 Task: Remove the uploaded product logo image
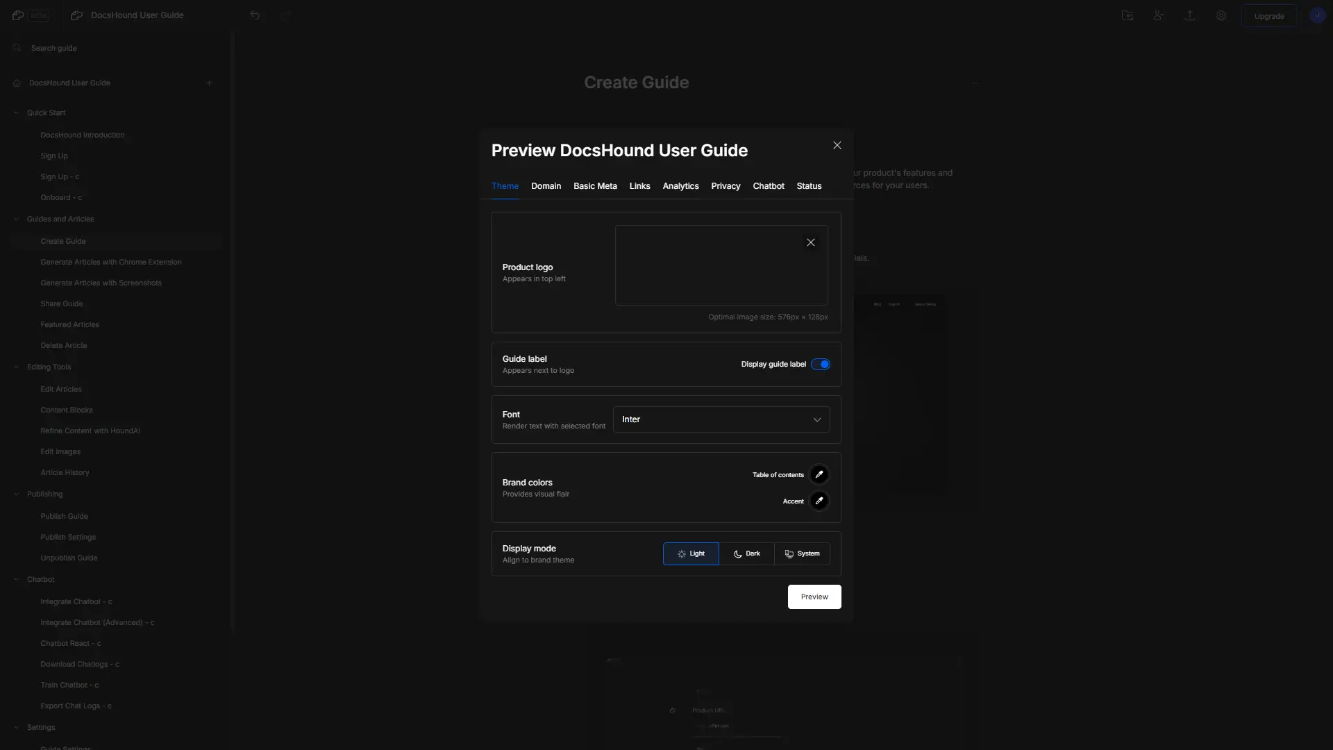[810, 242]
